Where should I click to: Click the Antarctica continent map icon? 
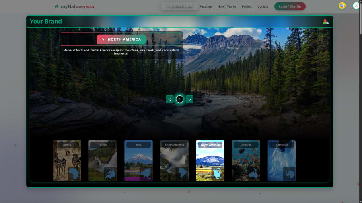289,174
